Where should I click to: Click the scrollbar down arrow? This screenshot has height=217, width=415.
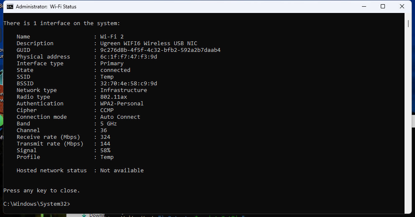click(x=408, y=210)
